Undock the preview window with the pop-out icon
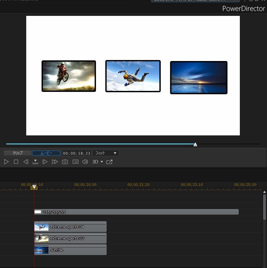 [x=109, y=162]
